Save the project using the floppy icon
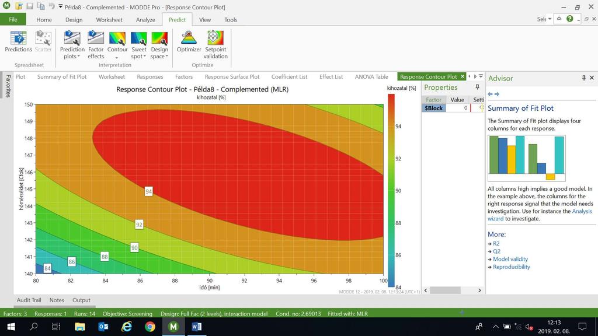Viewport: 598px width, 336px height. pyautogui.click(x=30, y=6)
